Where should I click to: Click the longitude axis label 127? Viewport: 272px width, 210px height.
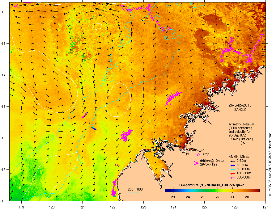coord(266,207)
